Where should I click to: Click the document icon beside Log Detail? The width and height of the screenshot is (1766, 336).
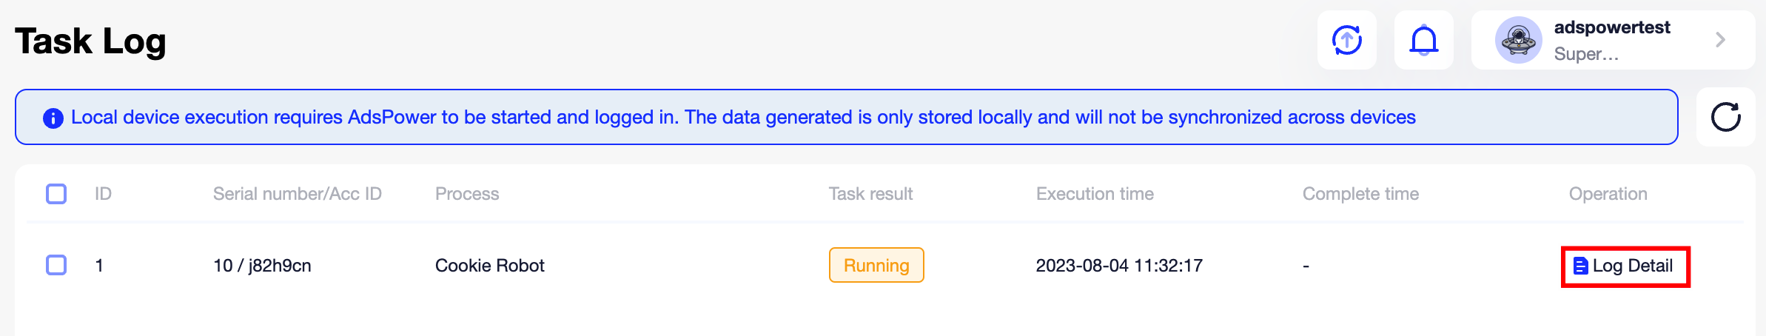click(1580, 266)
